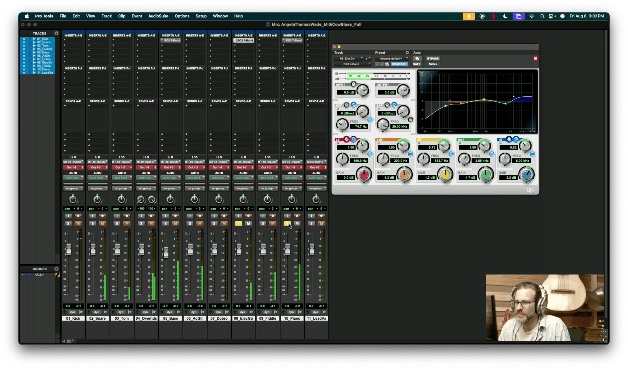Open factory default preset dropdown
Viewport: 628px width, 369px height.
[392, 58]
